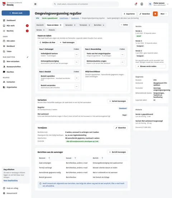Open Woo-verzoeken in sidebar
Screen dimensions: 172x198
coord(16,61)
